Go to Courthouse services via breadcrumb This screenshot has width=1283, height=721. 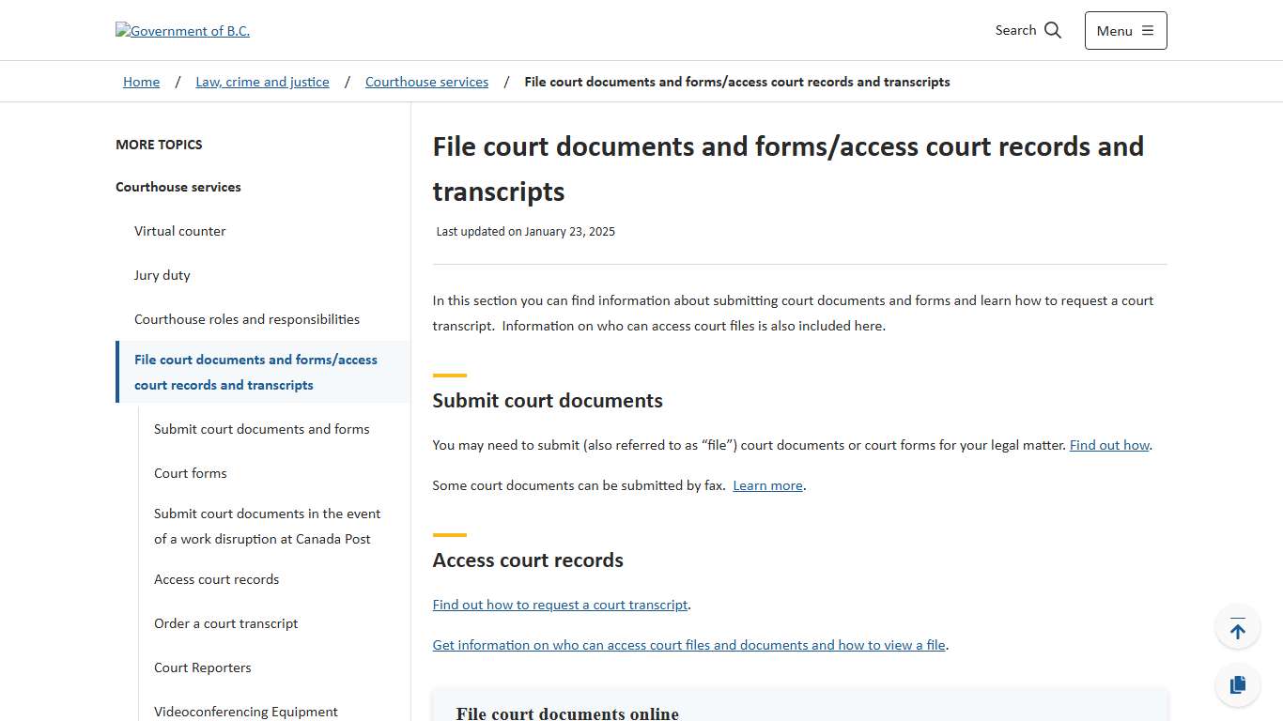pos(426,82)
